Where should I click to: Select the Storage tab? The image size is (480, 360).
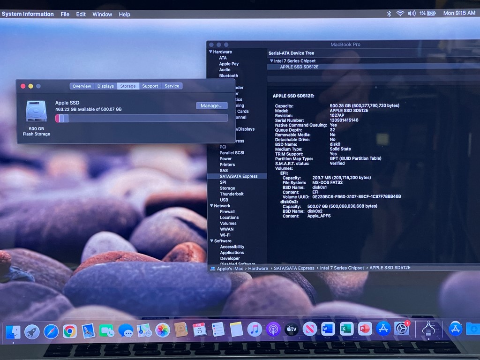128,86
